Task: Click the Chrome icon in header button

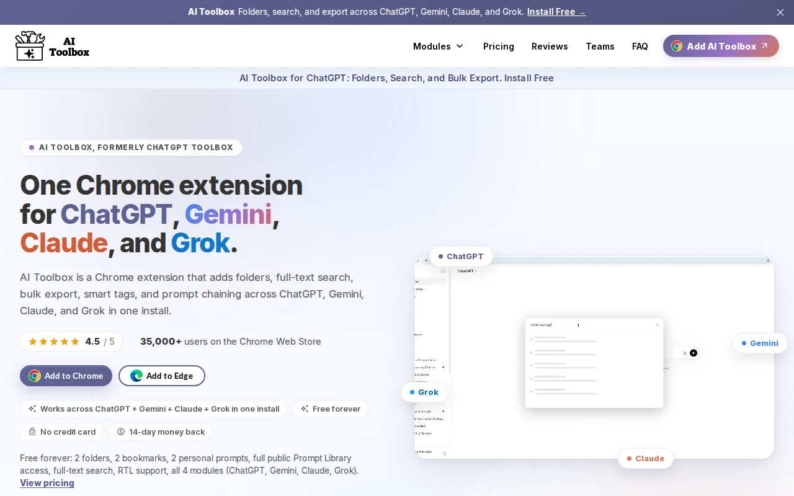Action: click(677, 46)
